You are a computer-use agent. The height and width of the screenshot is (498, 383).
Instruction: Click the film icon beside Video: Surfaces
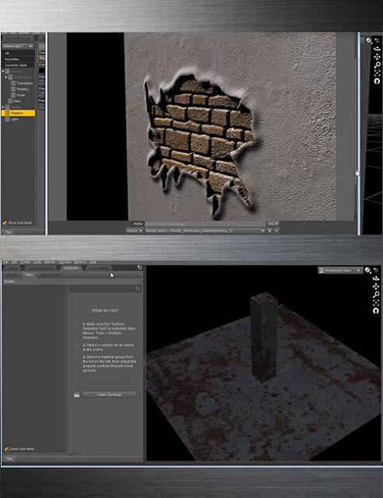click(76, 395)
